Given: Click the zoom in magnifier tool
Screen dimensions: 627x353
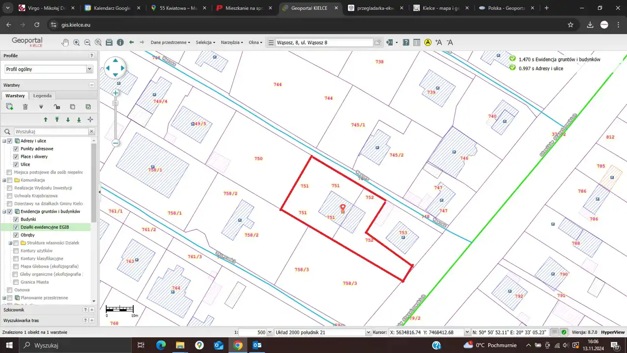Looking at the screenshot, I should (76, 43).
